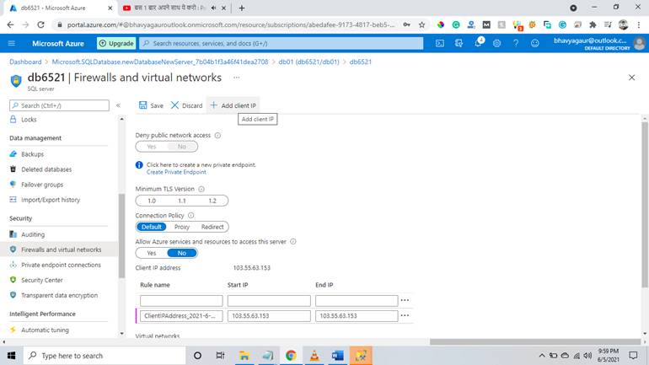The image size is (649, 365).
Task: Open the feedback smiley icon
Action: 534,43
